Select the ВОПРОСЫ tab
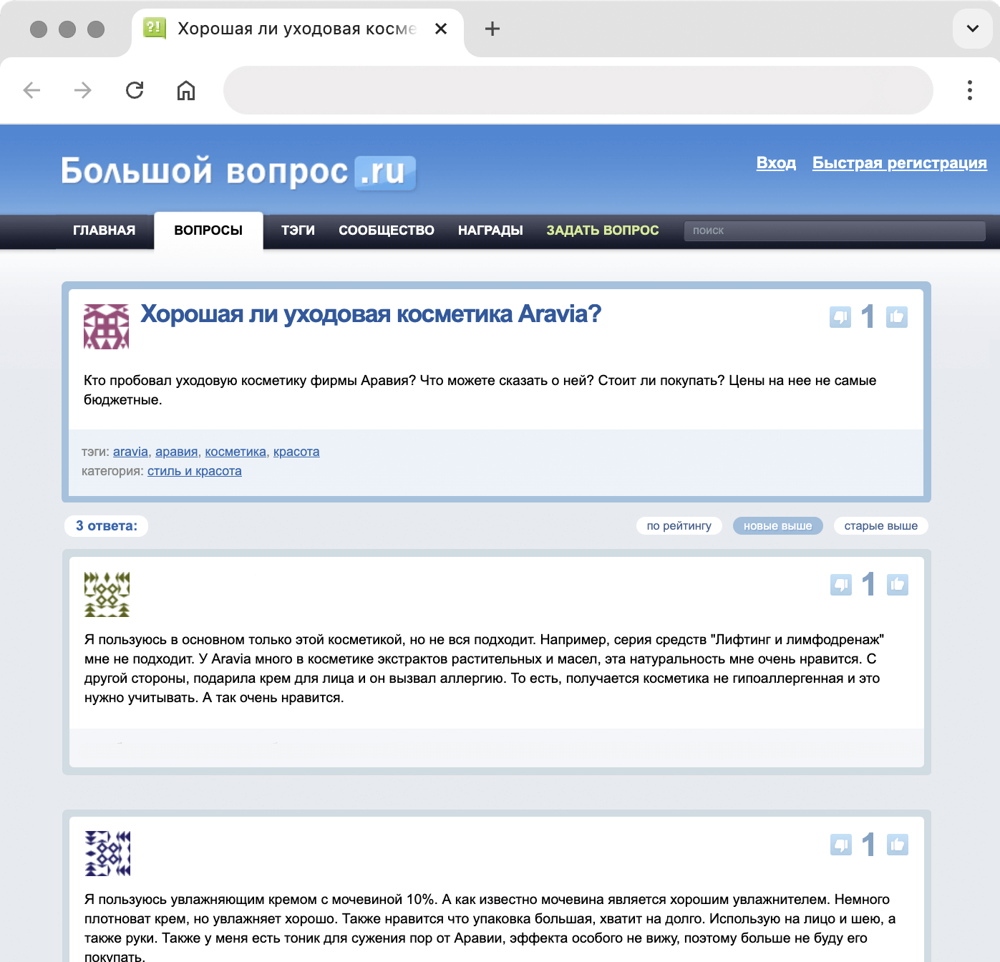The width and height of the screenshot is (1000, 962). pyautogui.click(x=208, y=230)
